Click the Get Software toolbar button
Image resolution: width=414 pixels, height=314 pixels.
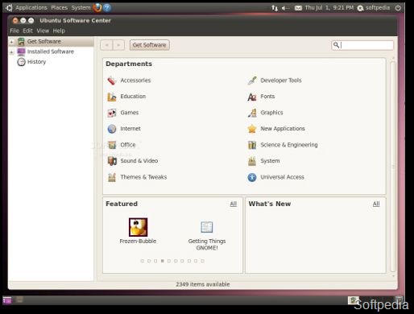150,45
